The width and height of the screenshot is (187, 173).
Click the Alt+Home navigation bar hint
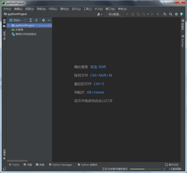click(95, 92)
